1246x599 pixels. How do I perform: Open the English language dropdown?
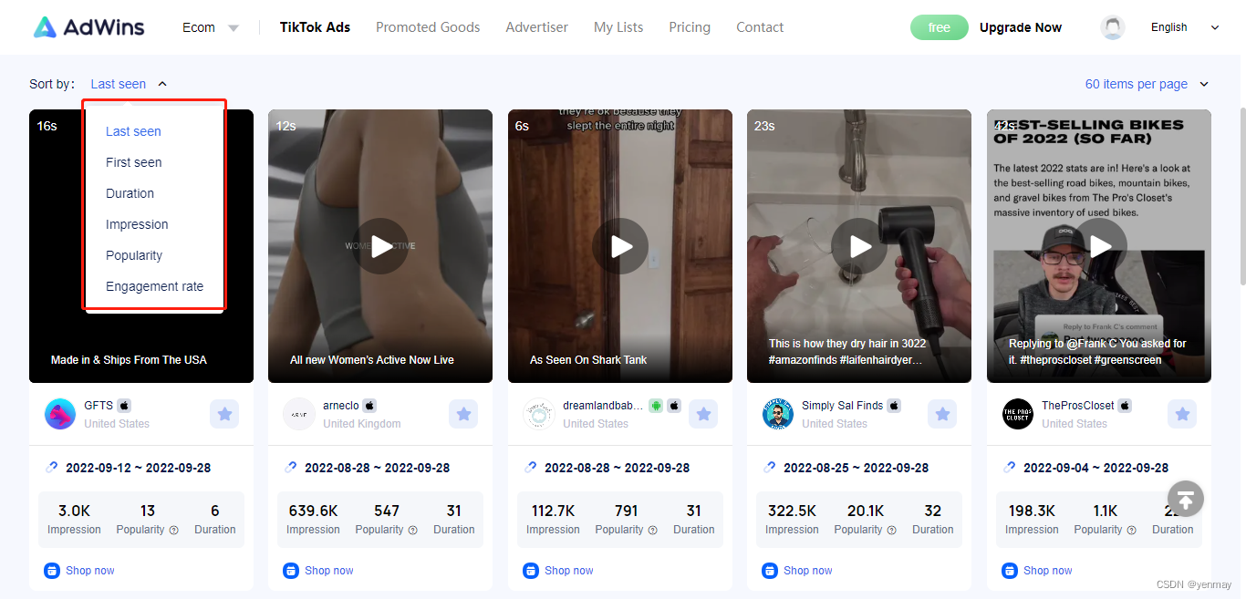[1185, 27]
